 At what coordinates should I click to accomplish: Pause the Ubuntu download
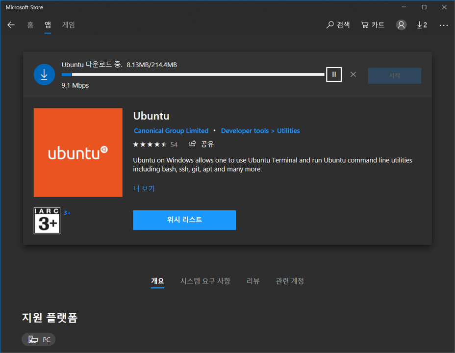(x=334, y=75)
